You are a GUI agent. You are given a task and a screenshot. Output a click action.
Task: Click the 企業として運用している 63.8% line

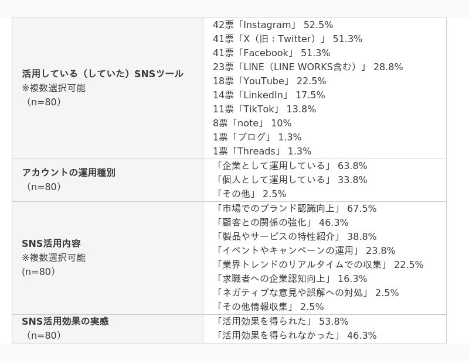coord(291,166)
